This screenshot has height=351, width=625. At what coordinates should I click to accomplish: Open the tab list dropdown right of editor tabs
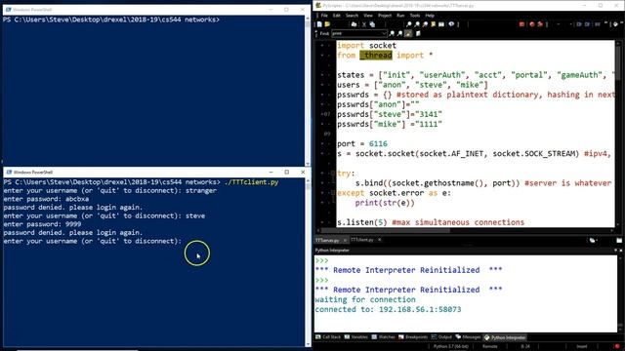tap(593, 241)
